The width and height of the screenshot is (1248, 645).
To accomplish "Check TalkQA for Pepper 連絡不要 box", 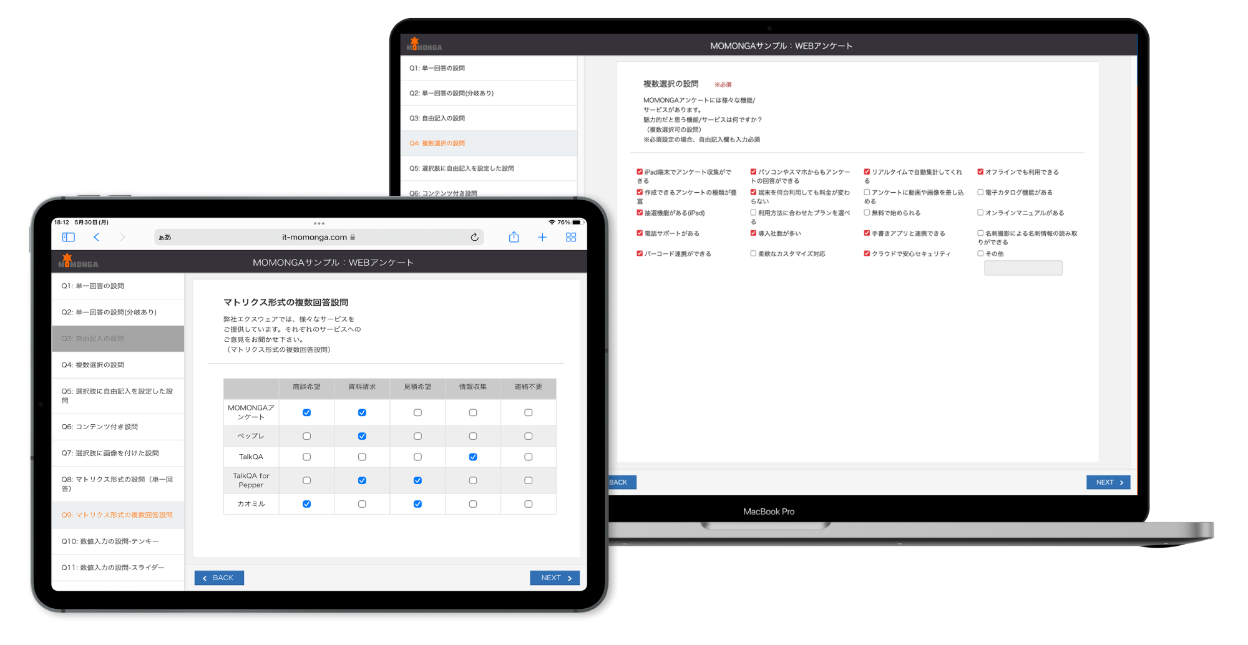I will pyautogui.click(x=529, y=480).
